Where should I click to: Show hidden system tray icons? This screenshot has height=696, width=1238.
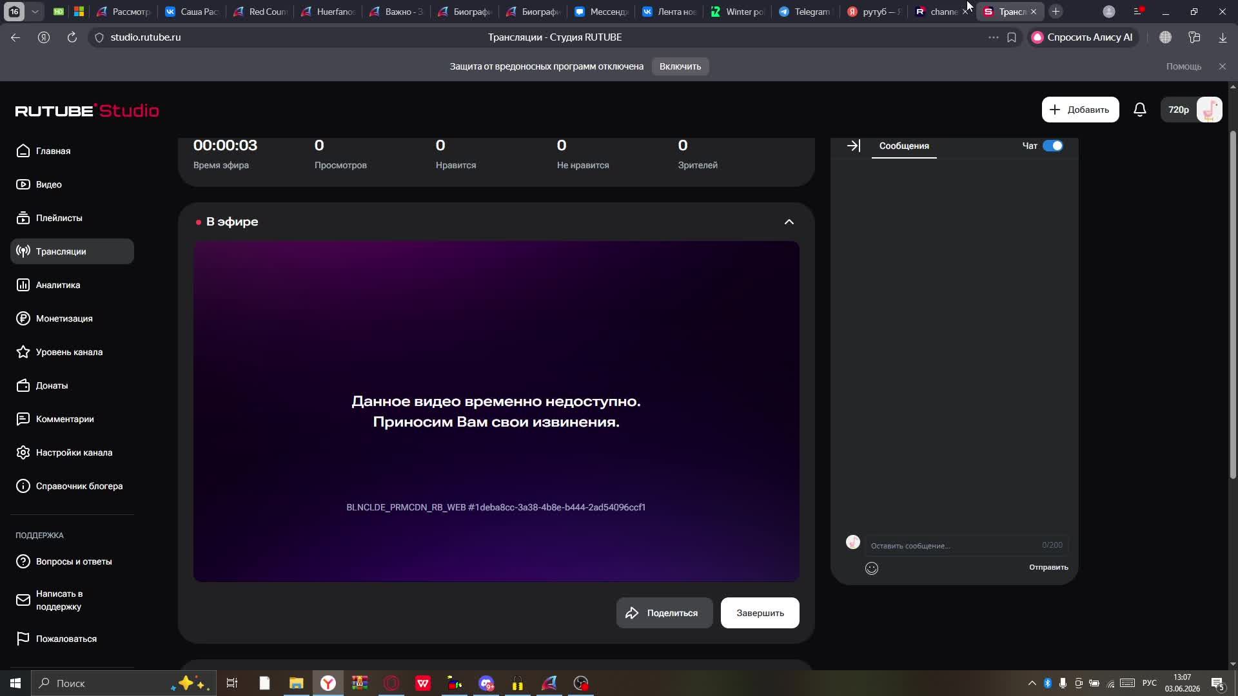pyautogui.click(x=1032, y=683)
